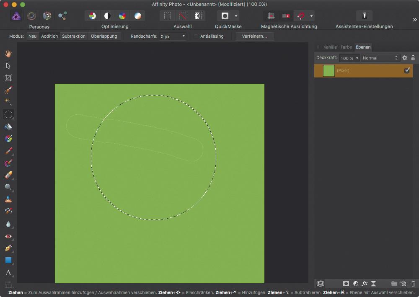Open the Farbe tab
This screenshot has width=419, height=297.
(346, 47)
